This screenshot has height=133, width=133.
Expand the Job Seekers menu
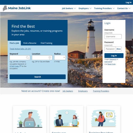[x=69, y=8]
